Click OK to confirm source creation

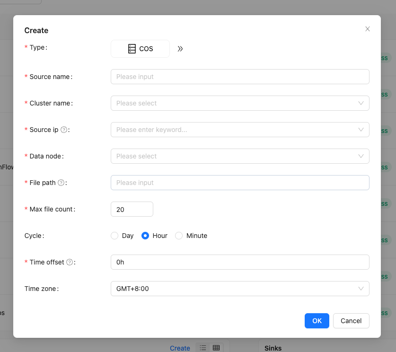(x=317, y=321)
